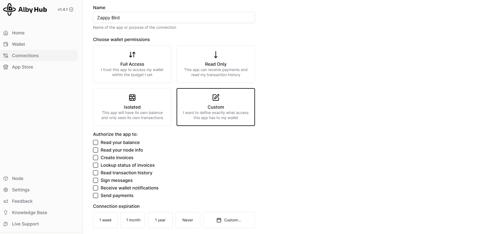Tick the Send payments checkbox

coord(96,195)
